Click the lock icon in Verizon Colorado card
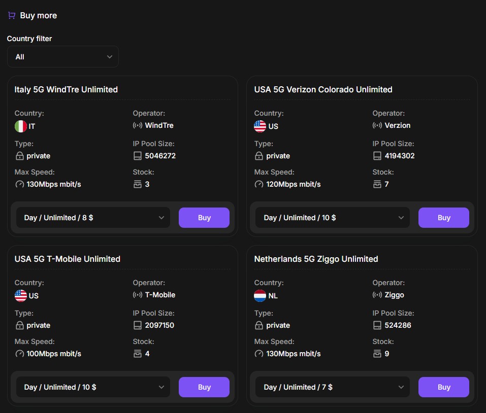Screen dimensions: 486x413 [259, 156]
